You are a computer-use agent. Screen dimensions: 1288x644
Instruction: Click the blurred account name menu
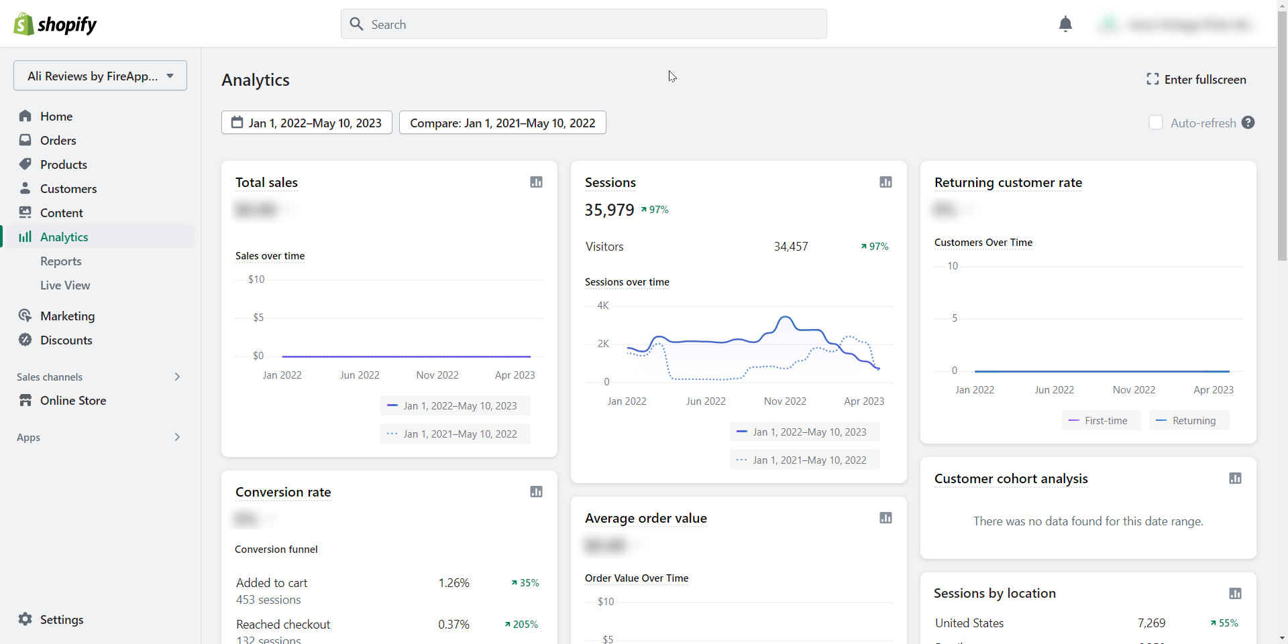pyautogui.click(x=1177, y=25)
